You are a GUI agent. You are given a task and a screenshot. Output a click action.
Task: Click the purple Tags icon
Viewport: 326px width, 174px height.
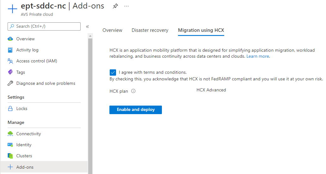coord(10,72)
